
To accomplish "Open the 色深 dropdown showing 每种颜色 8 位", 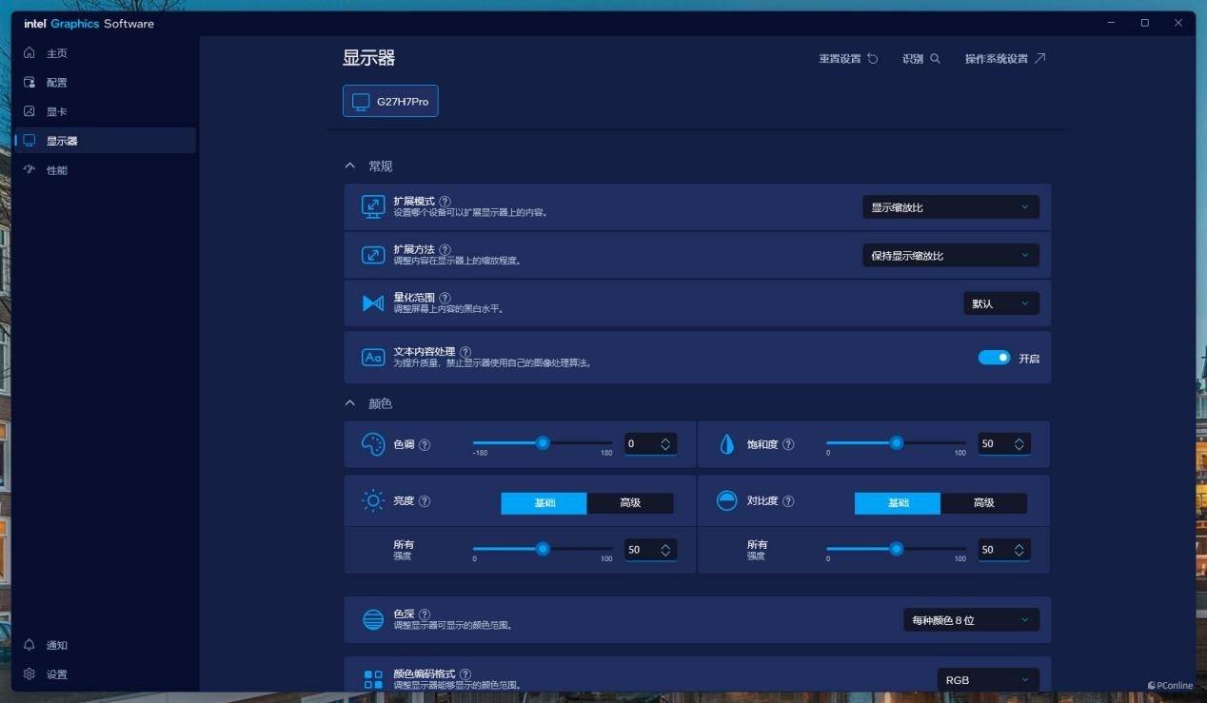I will click(970, 620).
